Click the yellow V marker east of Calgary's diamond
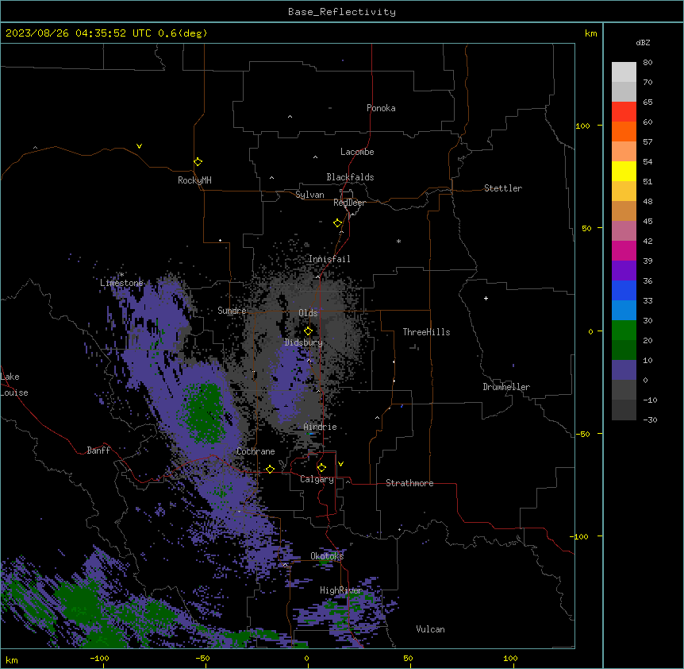The height and width of the screenshot is (669, 684). pyautogui.click(x=340, y=464)
